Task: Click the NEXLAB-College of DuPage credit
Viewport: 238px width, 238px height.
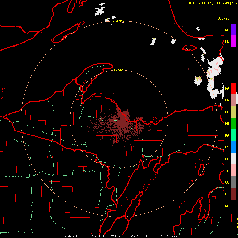Action: pyautogui.click(x=213, y=3)
